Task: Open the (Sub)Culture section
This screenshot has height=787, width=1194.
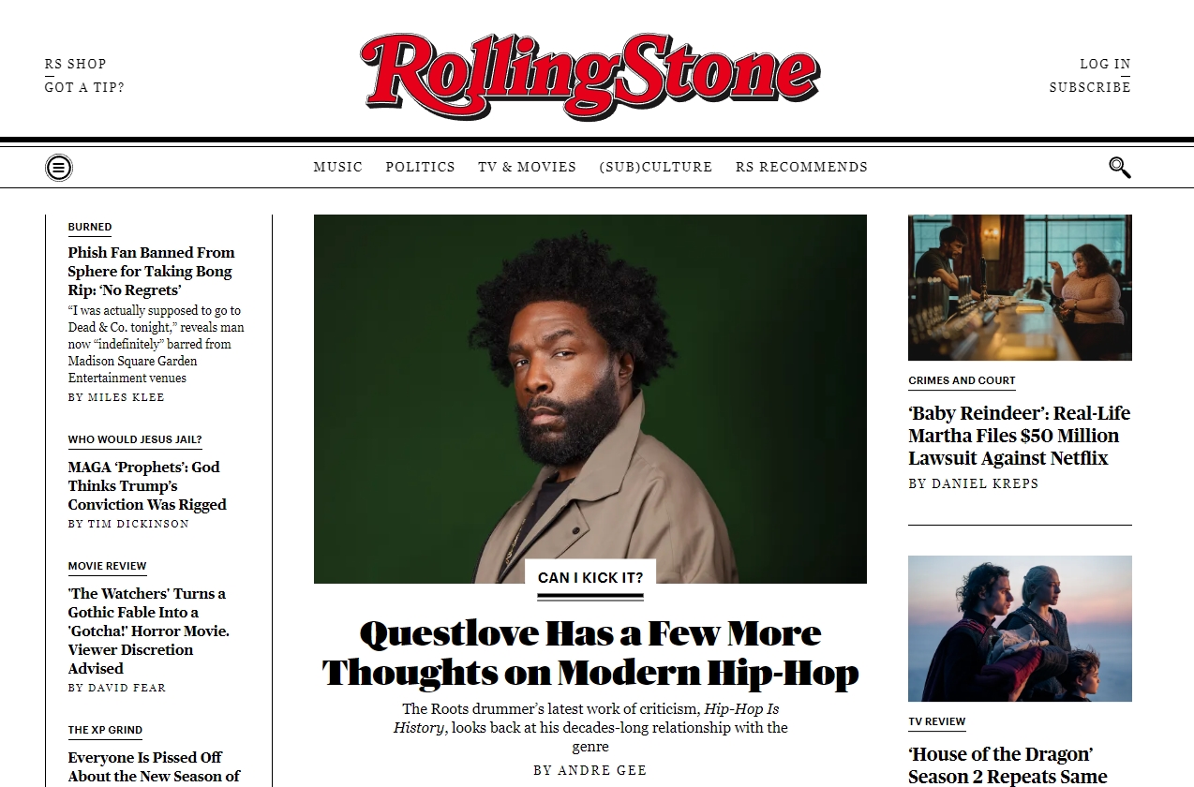Action: [x=656, y=167]
